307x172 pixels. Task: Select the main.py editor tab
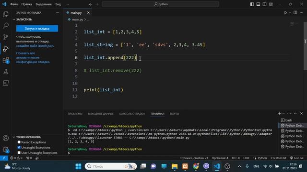point(76,13)
